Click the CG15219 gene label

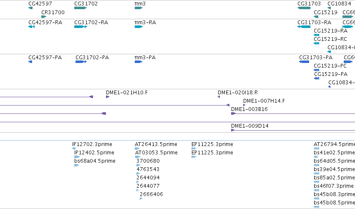click(x=325, y=12)
